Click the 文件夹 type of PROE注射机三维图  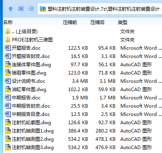coord(127,40)
